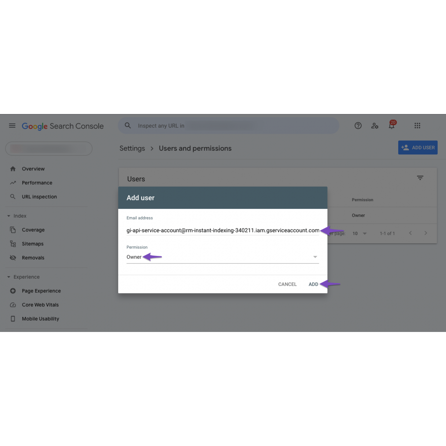Click the filter icon in Users panel
The height and width of the screenshot is (446, 446).
point(420,178)
